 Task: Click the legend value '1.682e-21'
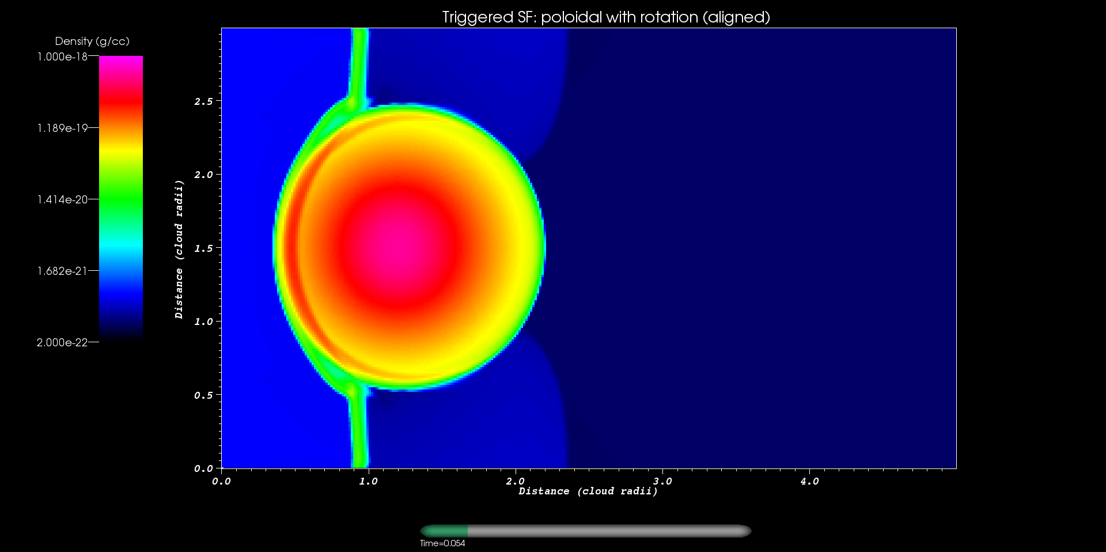coord(62,271)
